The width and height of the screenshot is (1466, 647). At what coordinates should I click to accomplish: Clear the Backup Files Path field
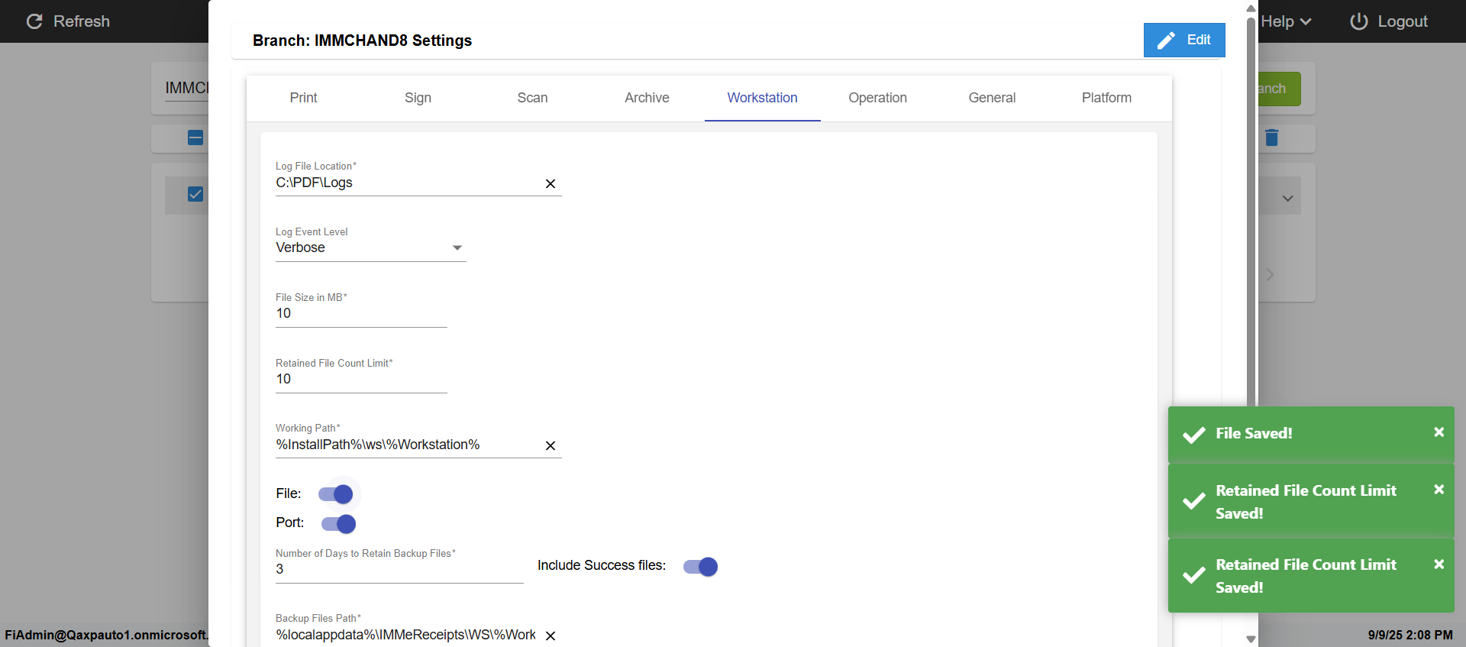pyautogui.click(x=550, y=636)
